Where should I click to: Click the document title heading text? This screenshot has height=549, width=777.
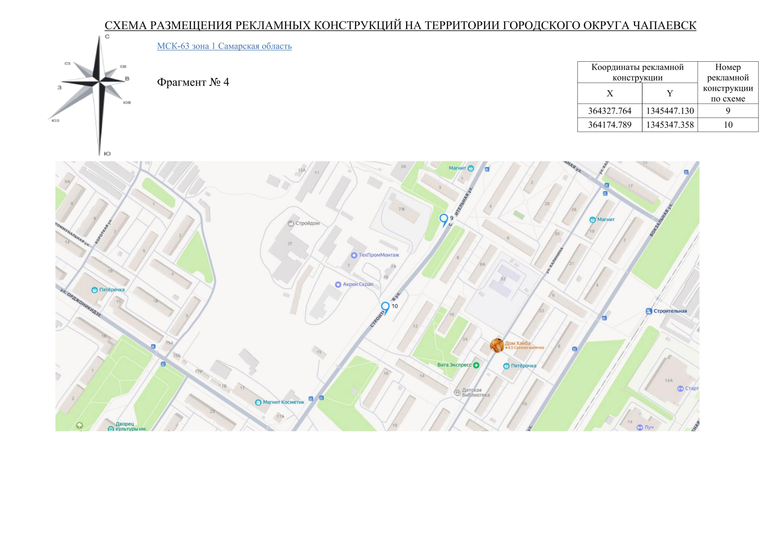pos(400,25)
